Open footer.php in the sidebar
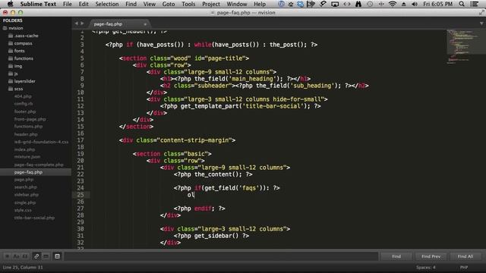Screen dimensions: 486x273 25,111
